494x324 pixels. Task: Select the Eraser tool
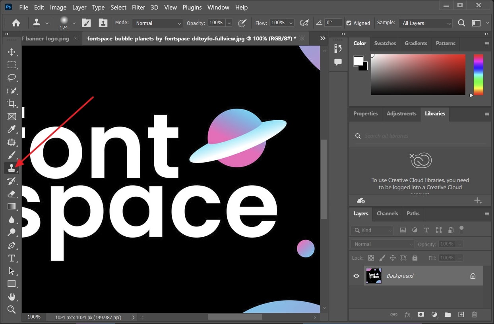tap(12, 194)
